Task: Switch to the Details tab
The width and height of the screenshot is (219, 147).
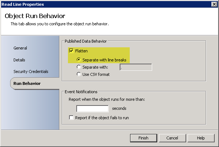Action: [x=20, y=60]
